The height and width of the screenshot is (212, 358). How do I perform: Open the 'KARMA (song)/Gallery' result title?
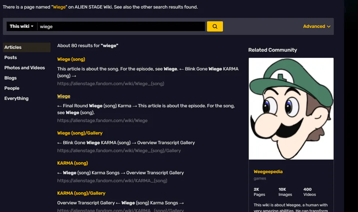81,193
